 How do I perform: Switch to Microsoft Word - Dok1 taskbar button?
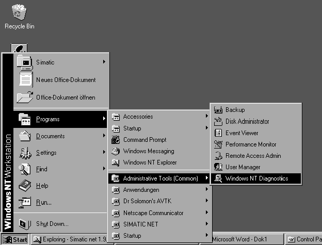tap(247, 239)
